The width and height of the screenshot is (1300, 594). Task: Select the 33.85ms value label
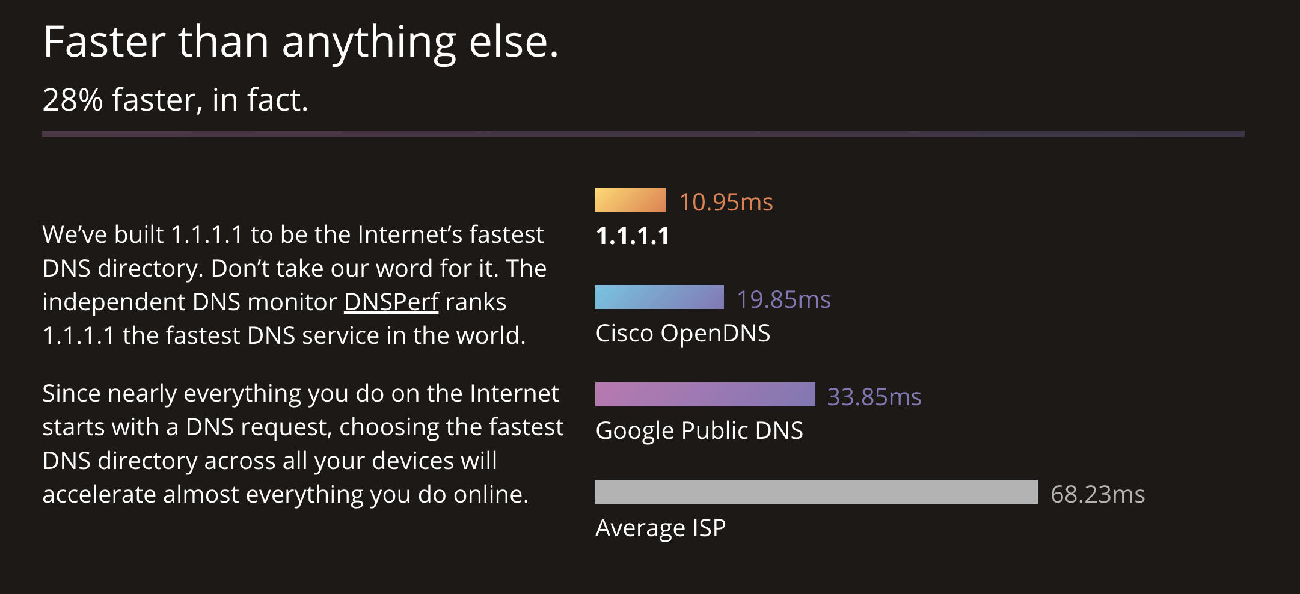(874, 397)
